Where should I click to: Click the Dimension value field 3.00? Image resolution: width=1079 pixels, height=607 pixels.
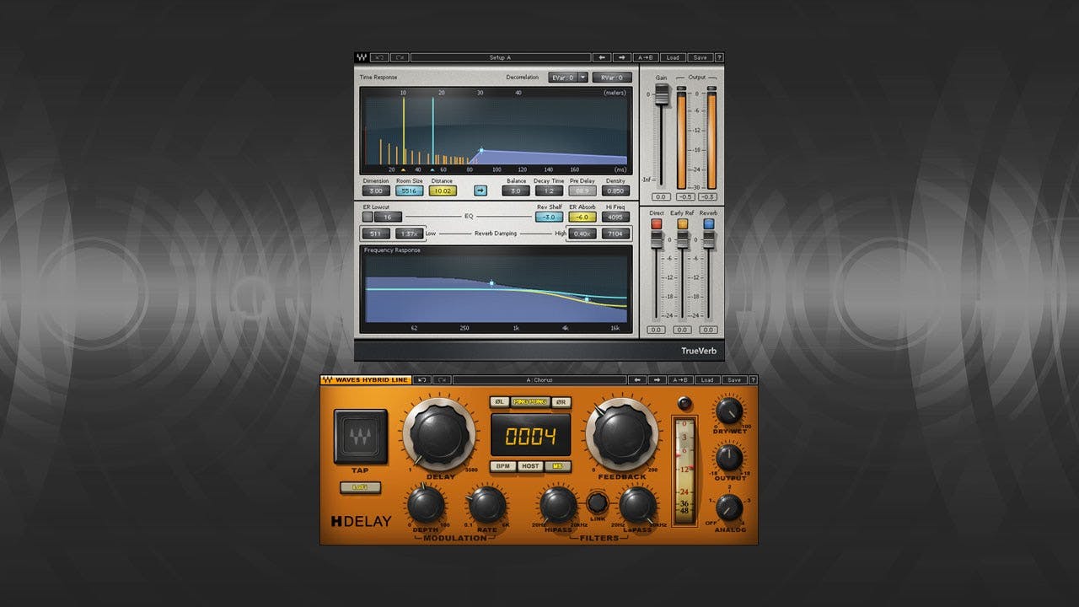tap(376, 191)
